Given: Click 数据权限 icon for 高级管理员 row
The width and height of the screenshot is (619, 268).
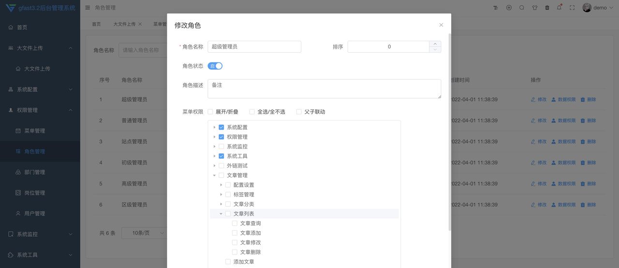Looking at the screenshot, I should click(x=554, y=184).
